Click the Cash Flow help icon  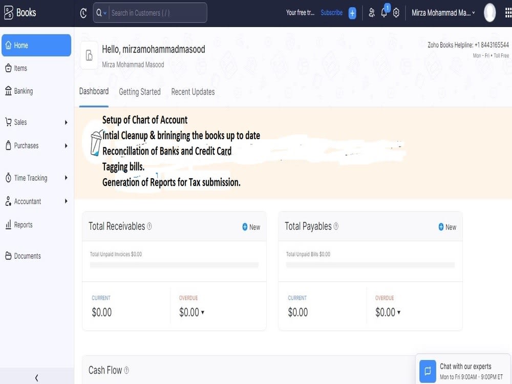click(126, 370)
